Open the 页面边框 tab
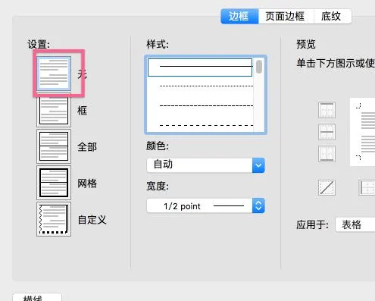 286,17
